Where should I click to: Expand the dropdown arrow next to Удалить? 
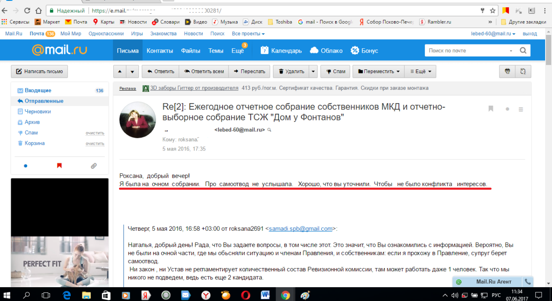click(x=313, y=72)
